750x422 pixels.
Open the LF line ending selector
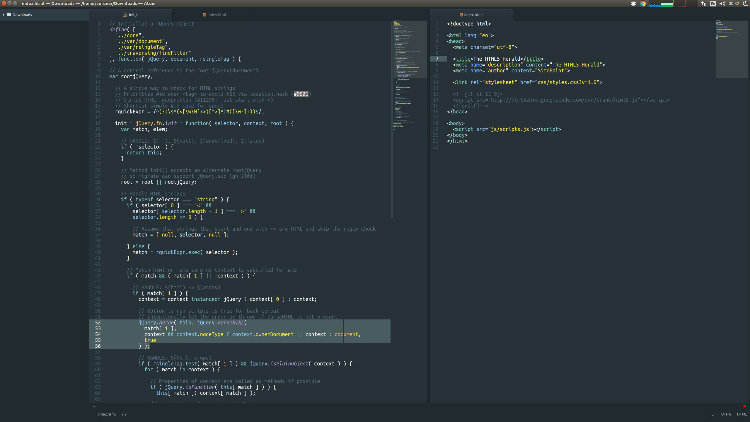point(713,414)
